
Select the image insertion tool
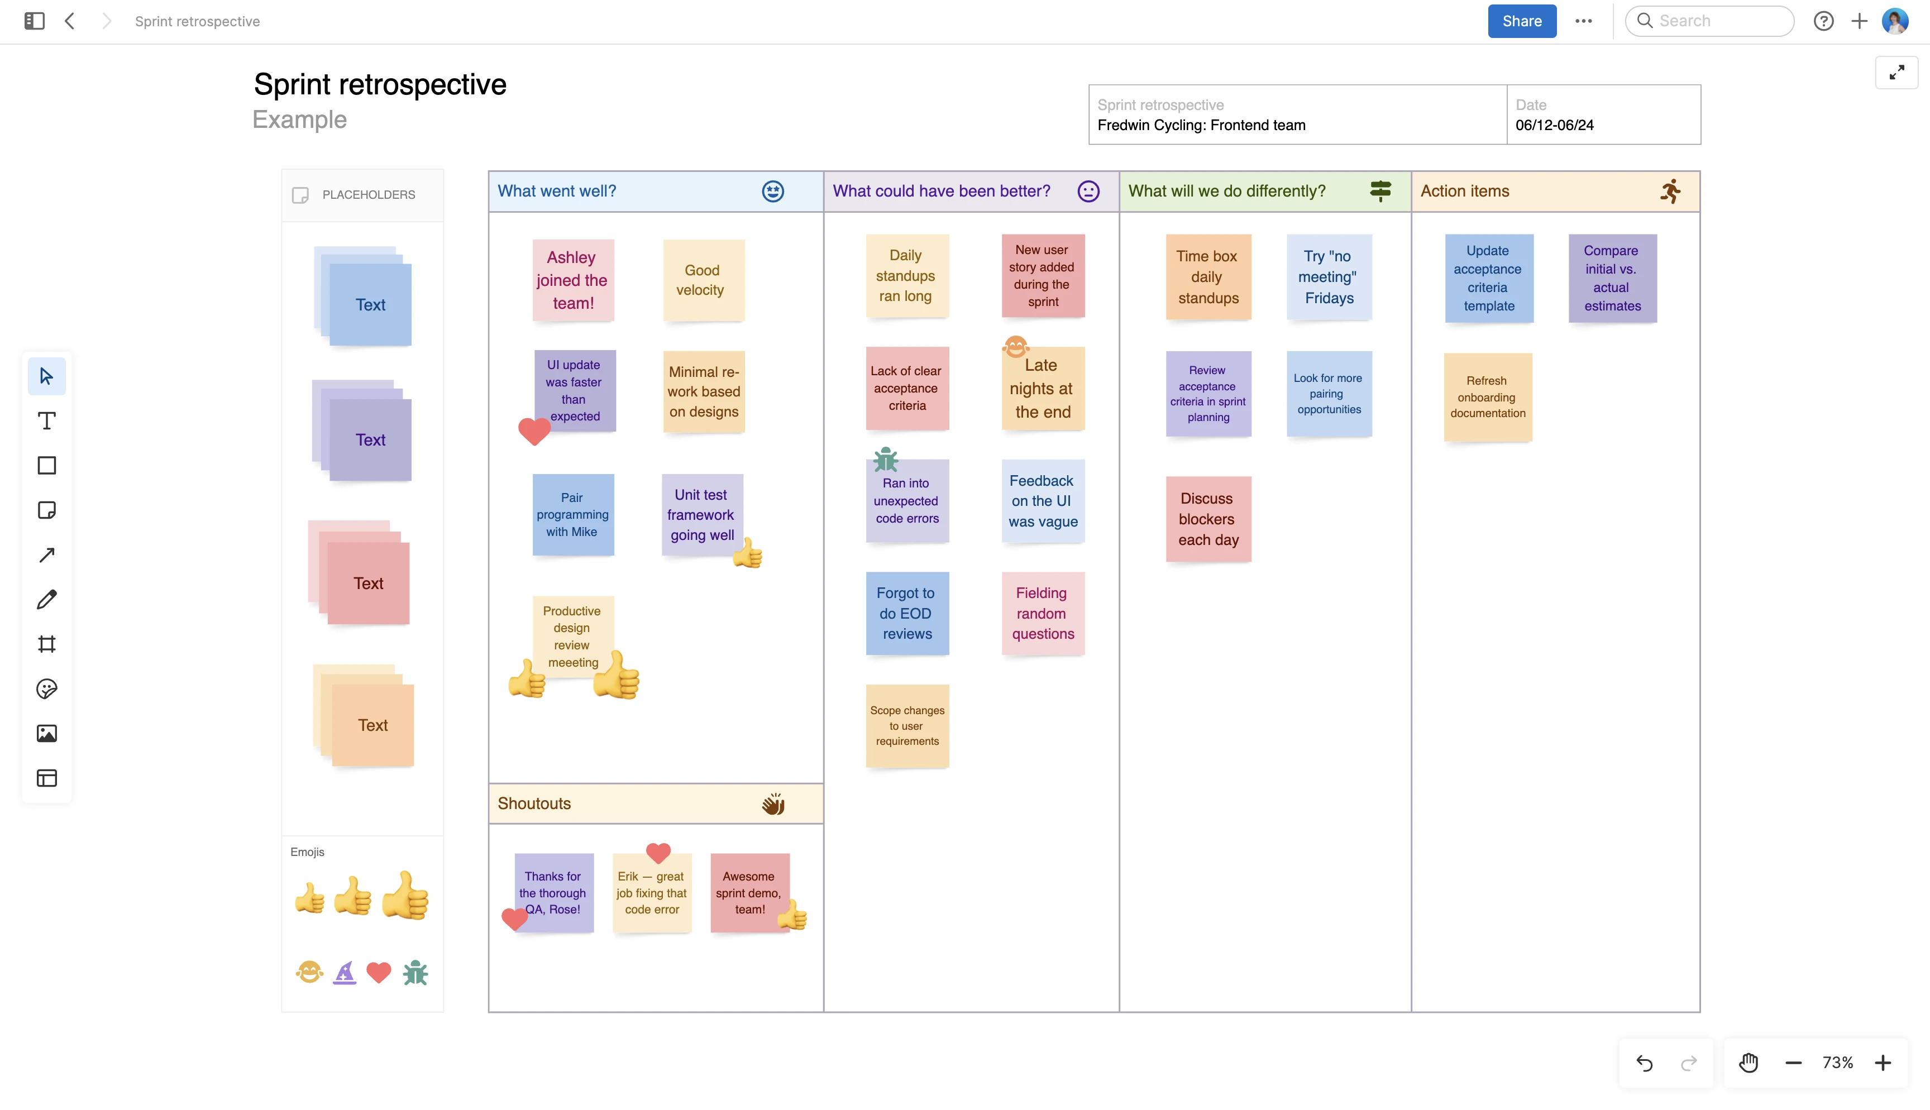coord(46,734)
